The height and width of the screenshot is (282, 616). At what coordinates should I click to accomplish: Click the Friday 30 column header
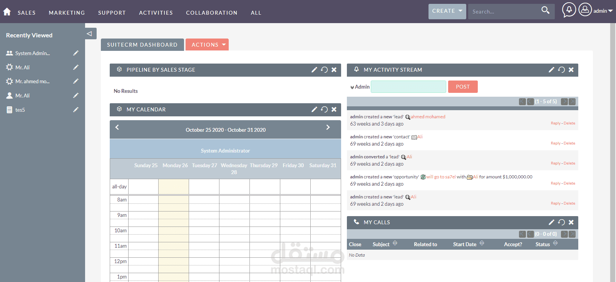(293, 165)
